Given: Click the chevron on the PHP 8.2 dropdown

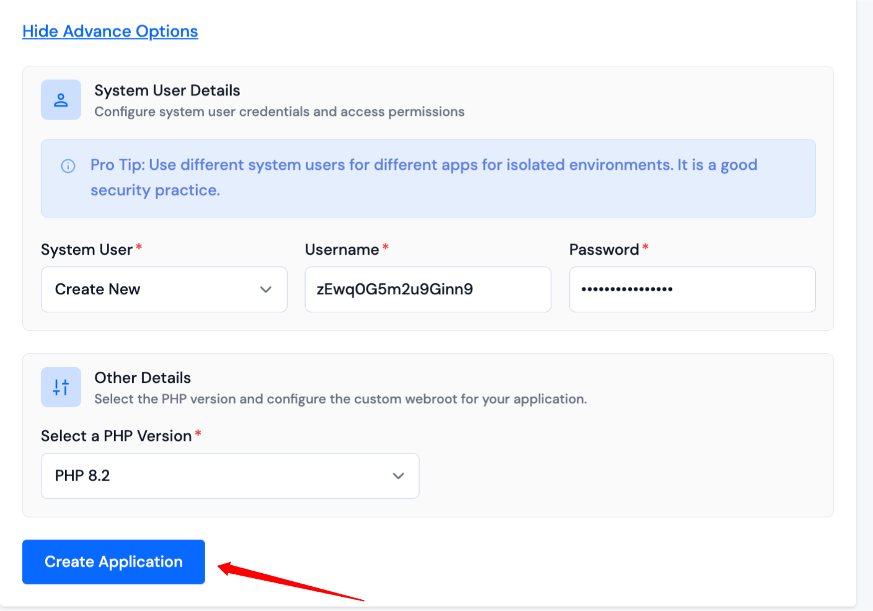Looking at the screenshot, I should pyautogui.click(x=398, y=476).
